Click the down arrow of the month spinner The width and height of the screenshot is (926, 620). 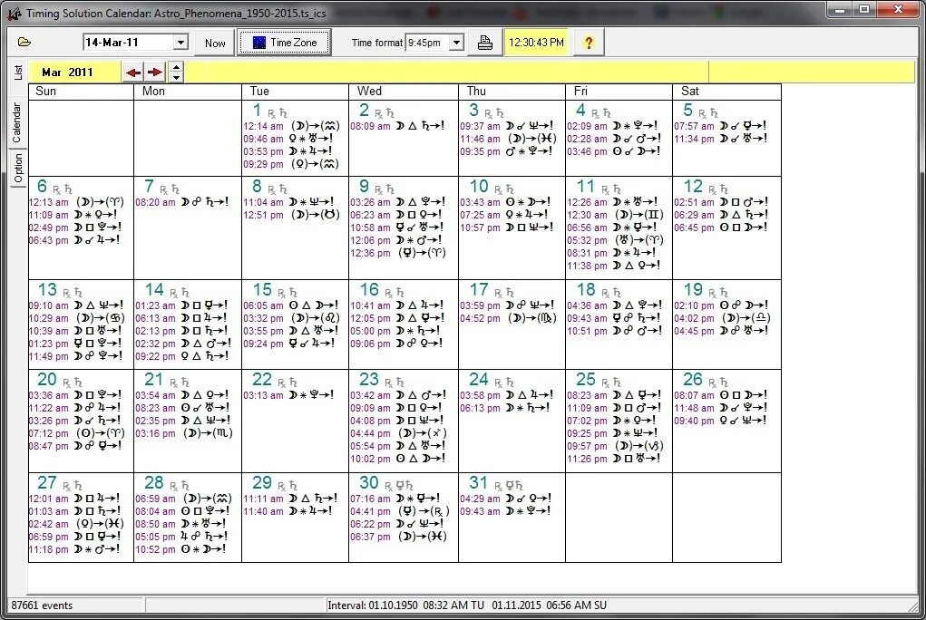coord(177,77)
